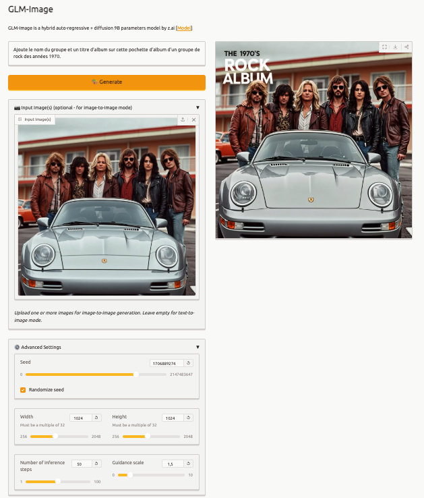The height and width of the screenshot is (498, 424).
Task: Click the Generate button
Action: [x=107, y=82]
